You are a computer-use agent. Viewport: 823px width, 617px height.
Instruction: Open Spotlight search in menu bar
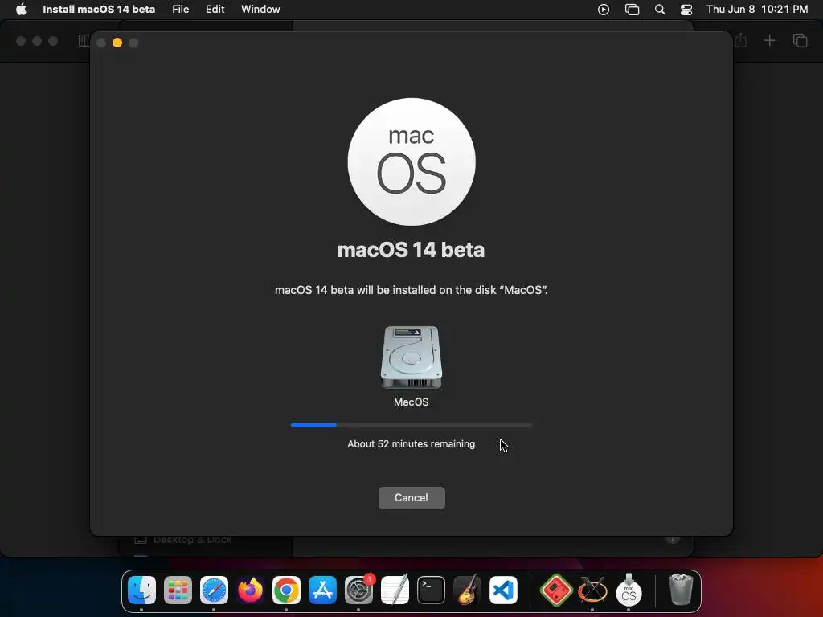tap(660, 10)
